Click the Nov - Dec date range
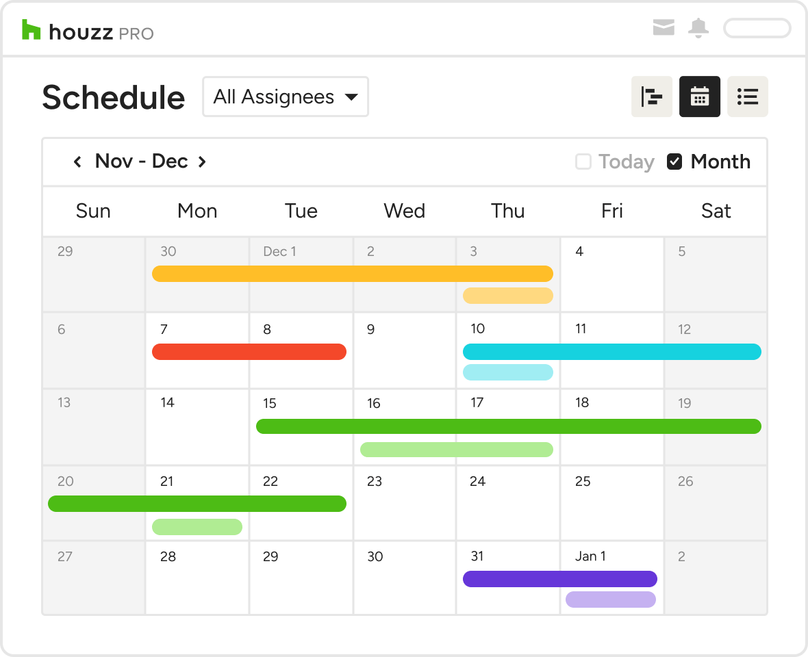 [x=141, y=161]
